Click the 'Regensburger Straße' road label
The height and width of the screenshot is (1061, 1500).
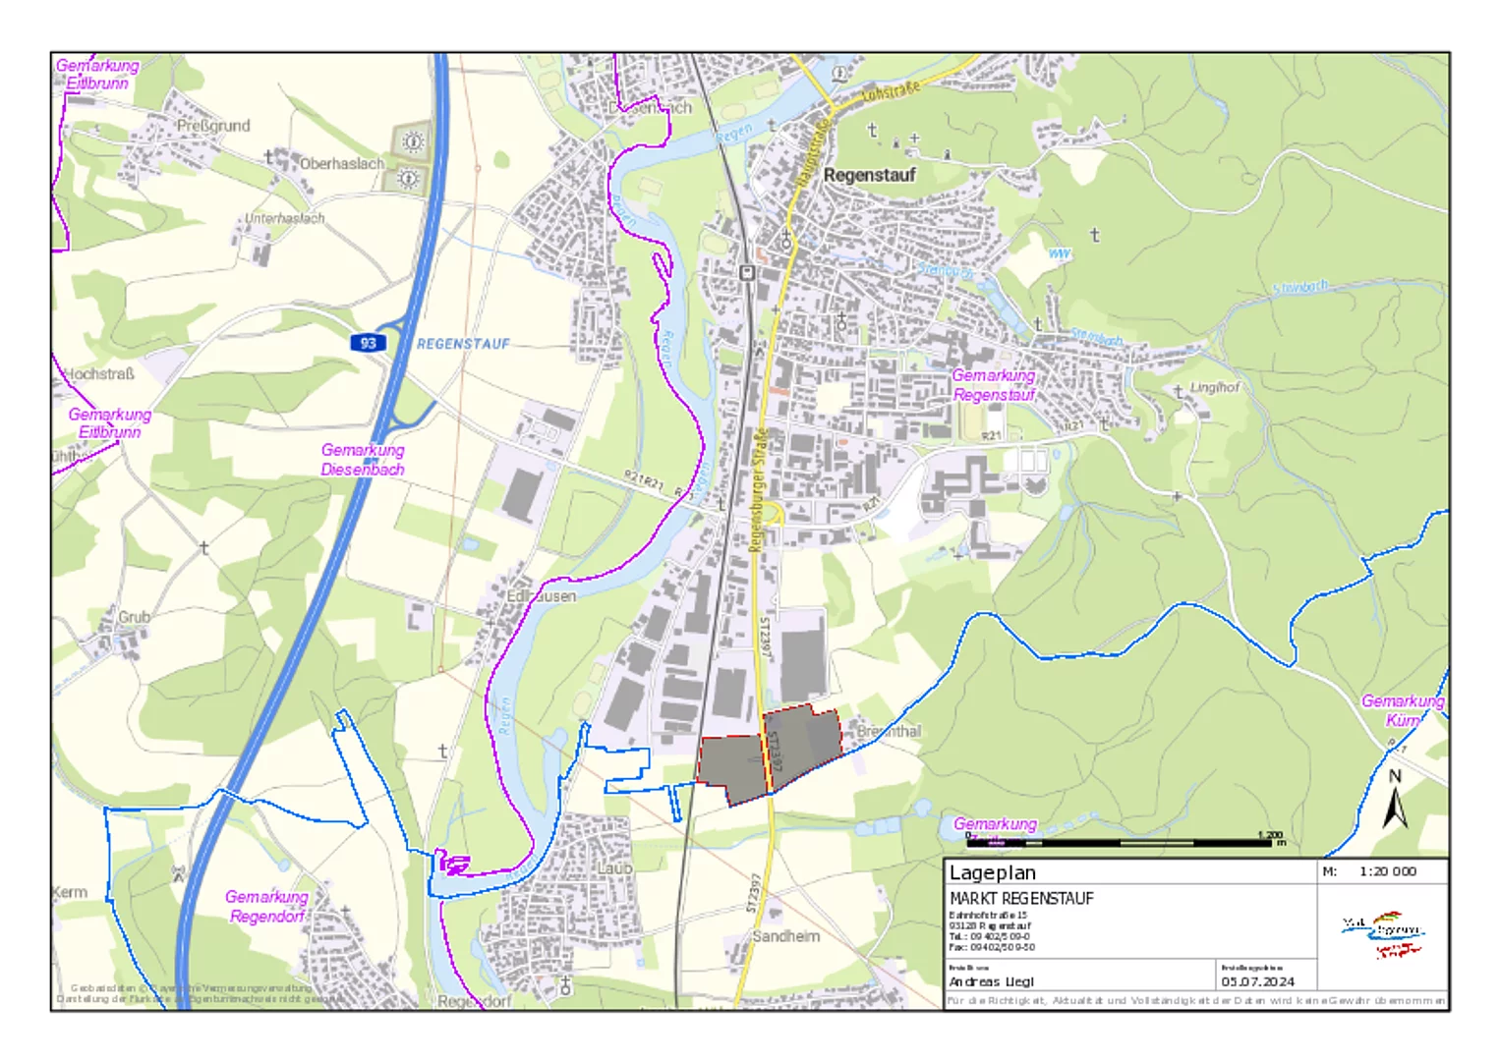(758, 489)
